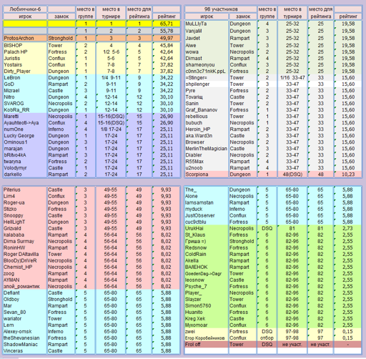Click the DSQ cell in Frol off row
Viewport: 366px width, 359px height.
click(x=267, y=344)
